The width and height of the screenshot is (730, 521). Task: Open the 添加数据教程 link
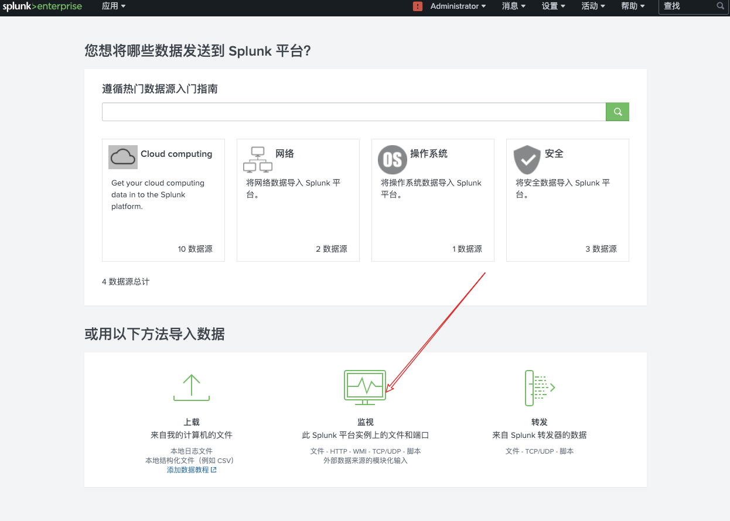click(192, 470)
